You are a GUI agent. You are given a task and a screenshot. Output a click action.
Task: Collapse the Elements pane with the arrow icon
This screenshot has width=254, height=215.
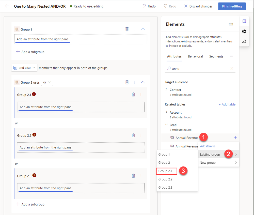tap(231, 24)
